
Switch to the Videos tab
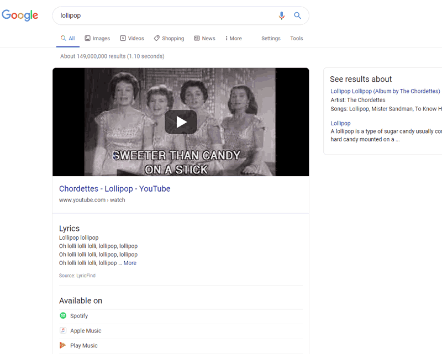pos(132,39)
